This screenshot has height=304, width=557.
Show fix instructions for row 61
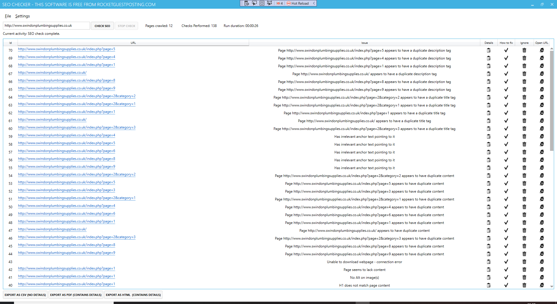pos(506,121)
